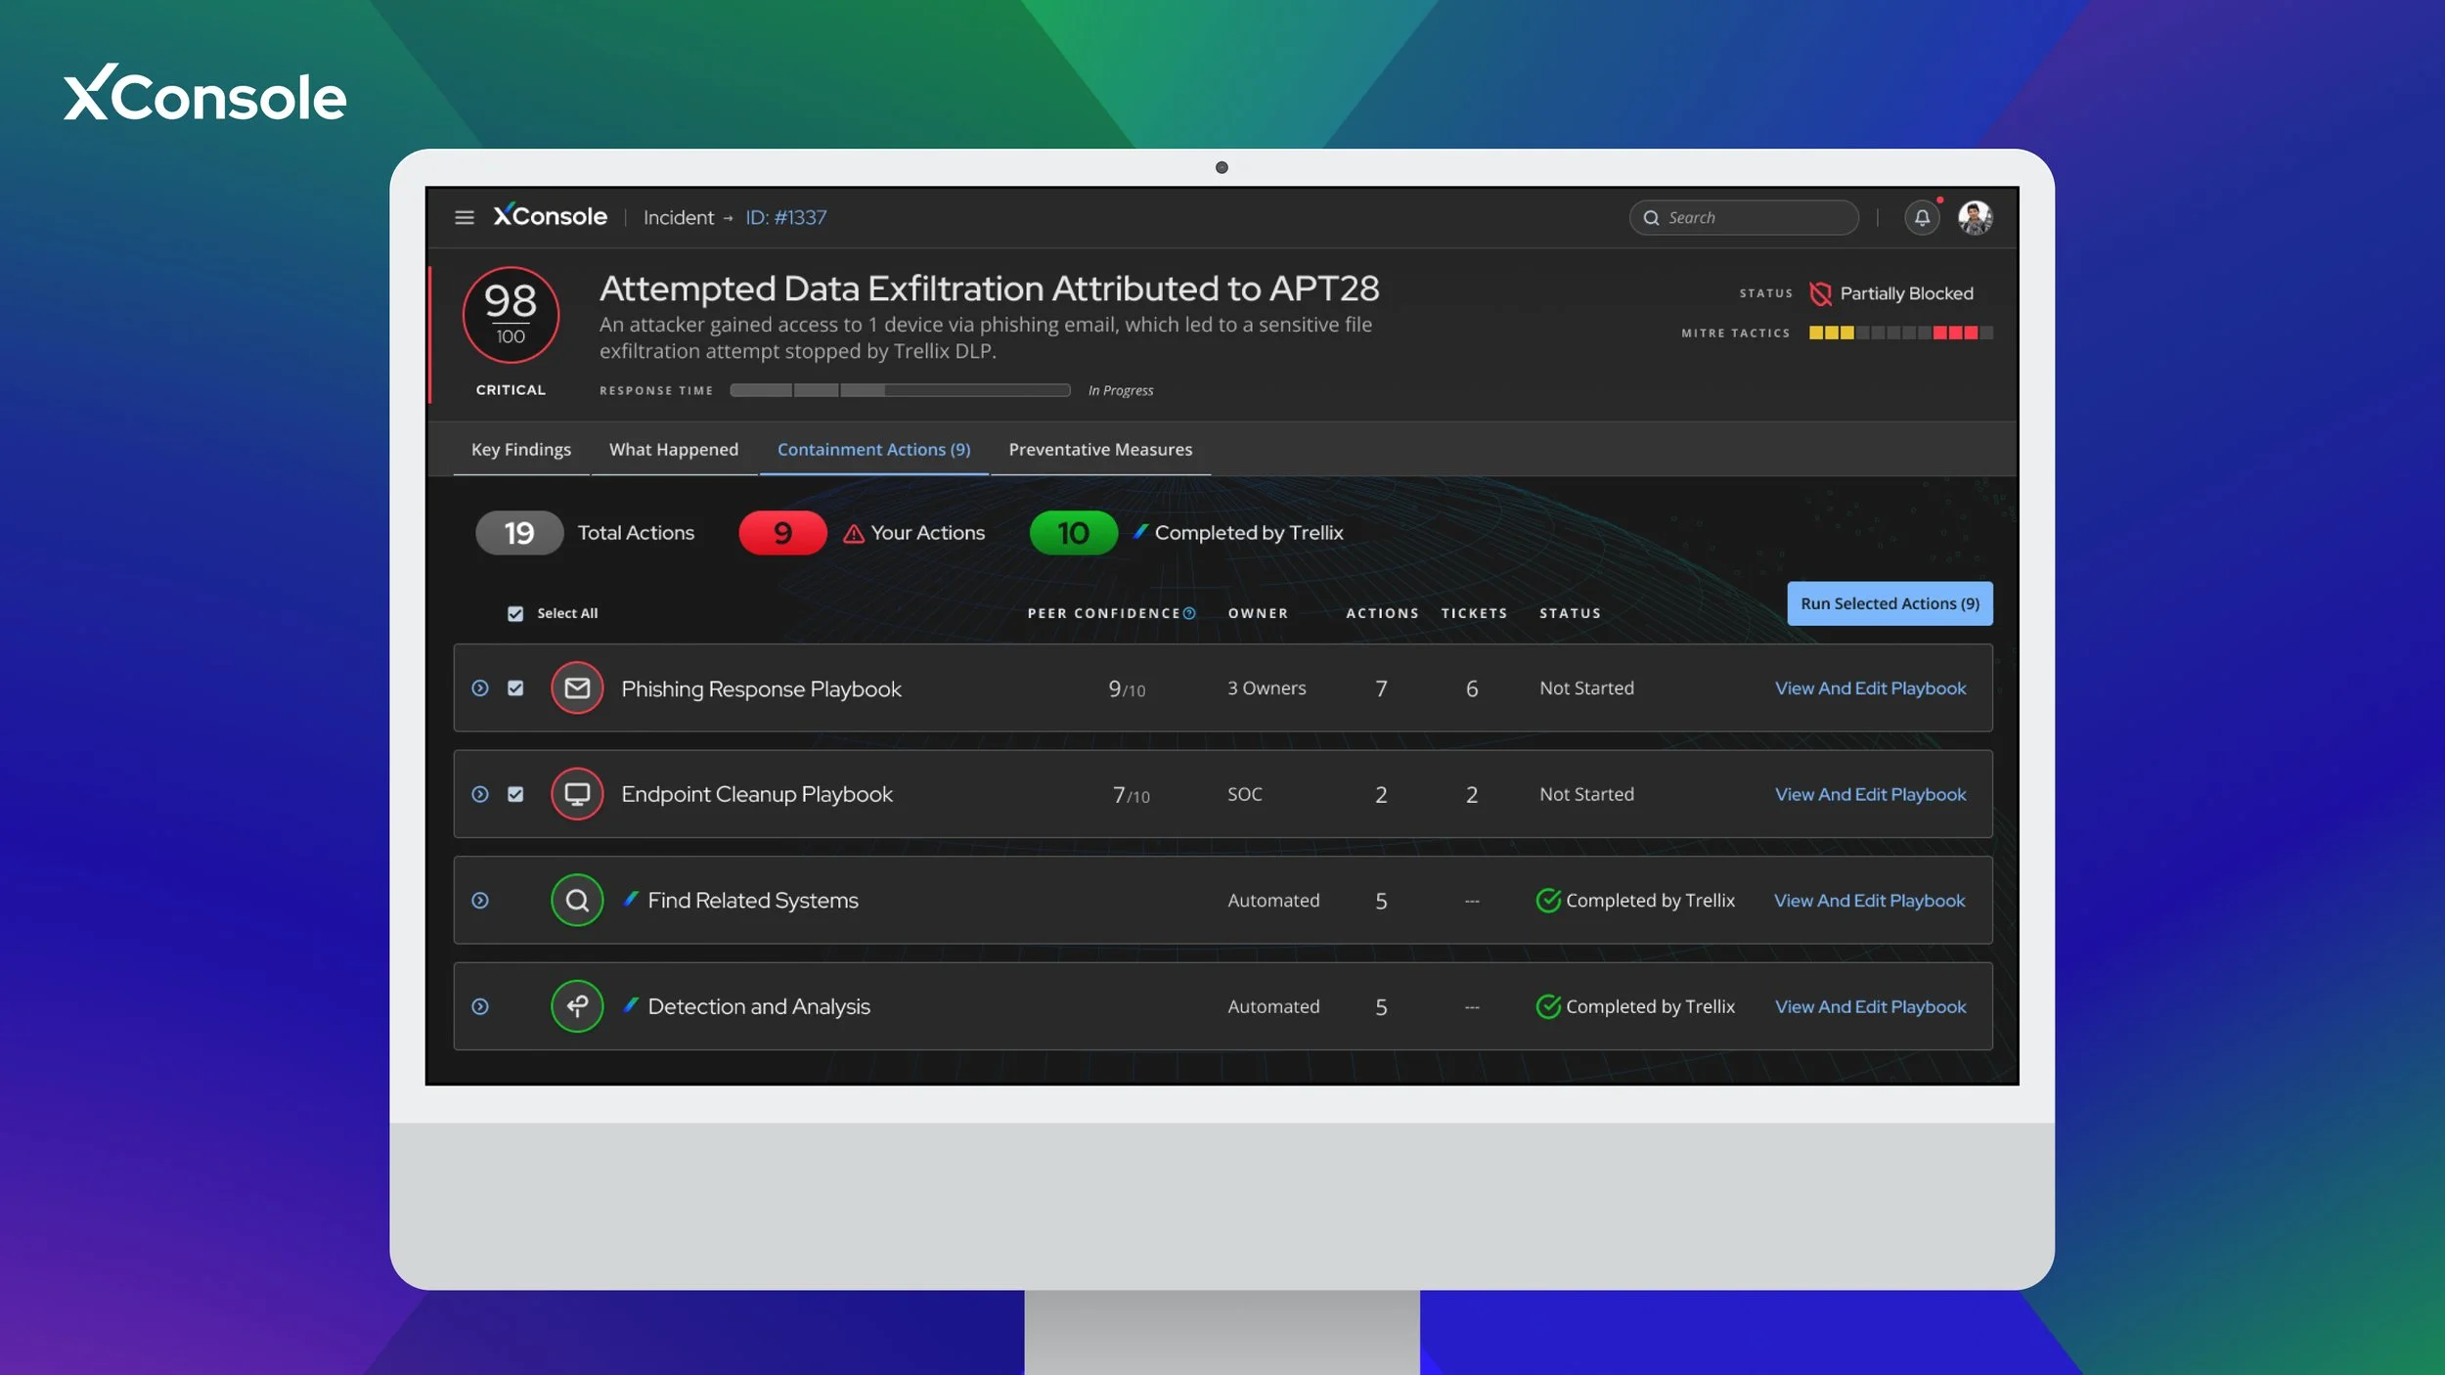The width and height of the screenshot is (2445, 1375).
Task: Switch to the Key Findings tab
Action: click(x=520, y=449)
